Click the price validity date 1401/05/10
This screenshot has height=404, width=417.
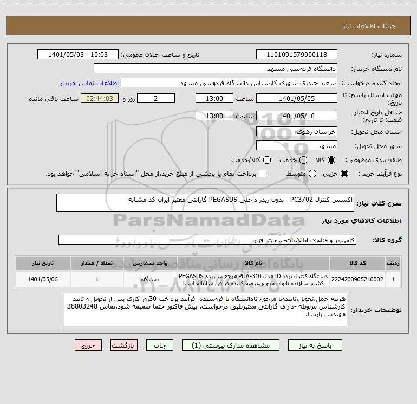pyautogui.click(x=297, y=116)
